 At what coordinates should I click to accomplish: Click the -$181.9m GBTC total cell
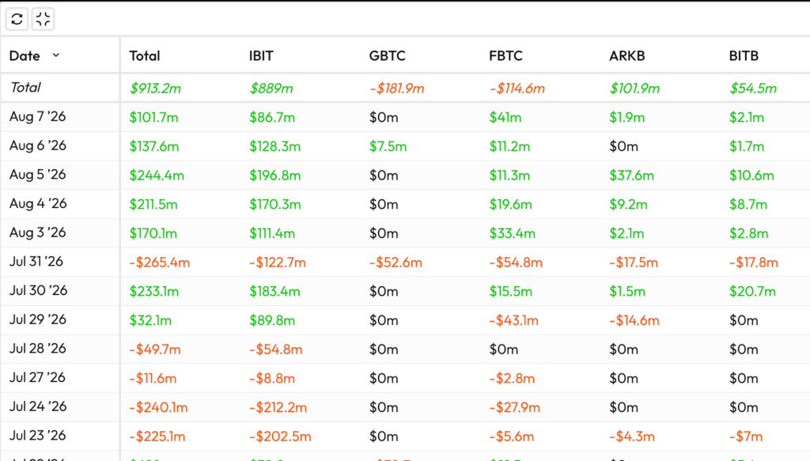coord(396,89)
